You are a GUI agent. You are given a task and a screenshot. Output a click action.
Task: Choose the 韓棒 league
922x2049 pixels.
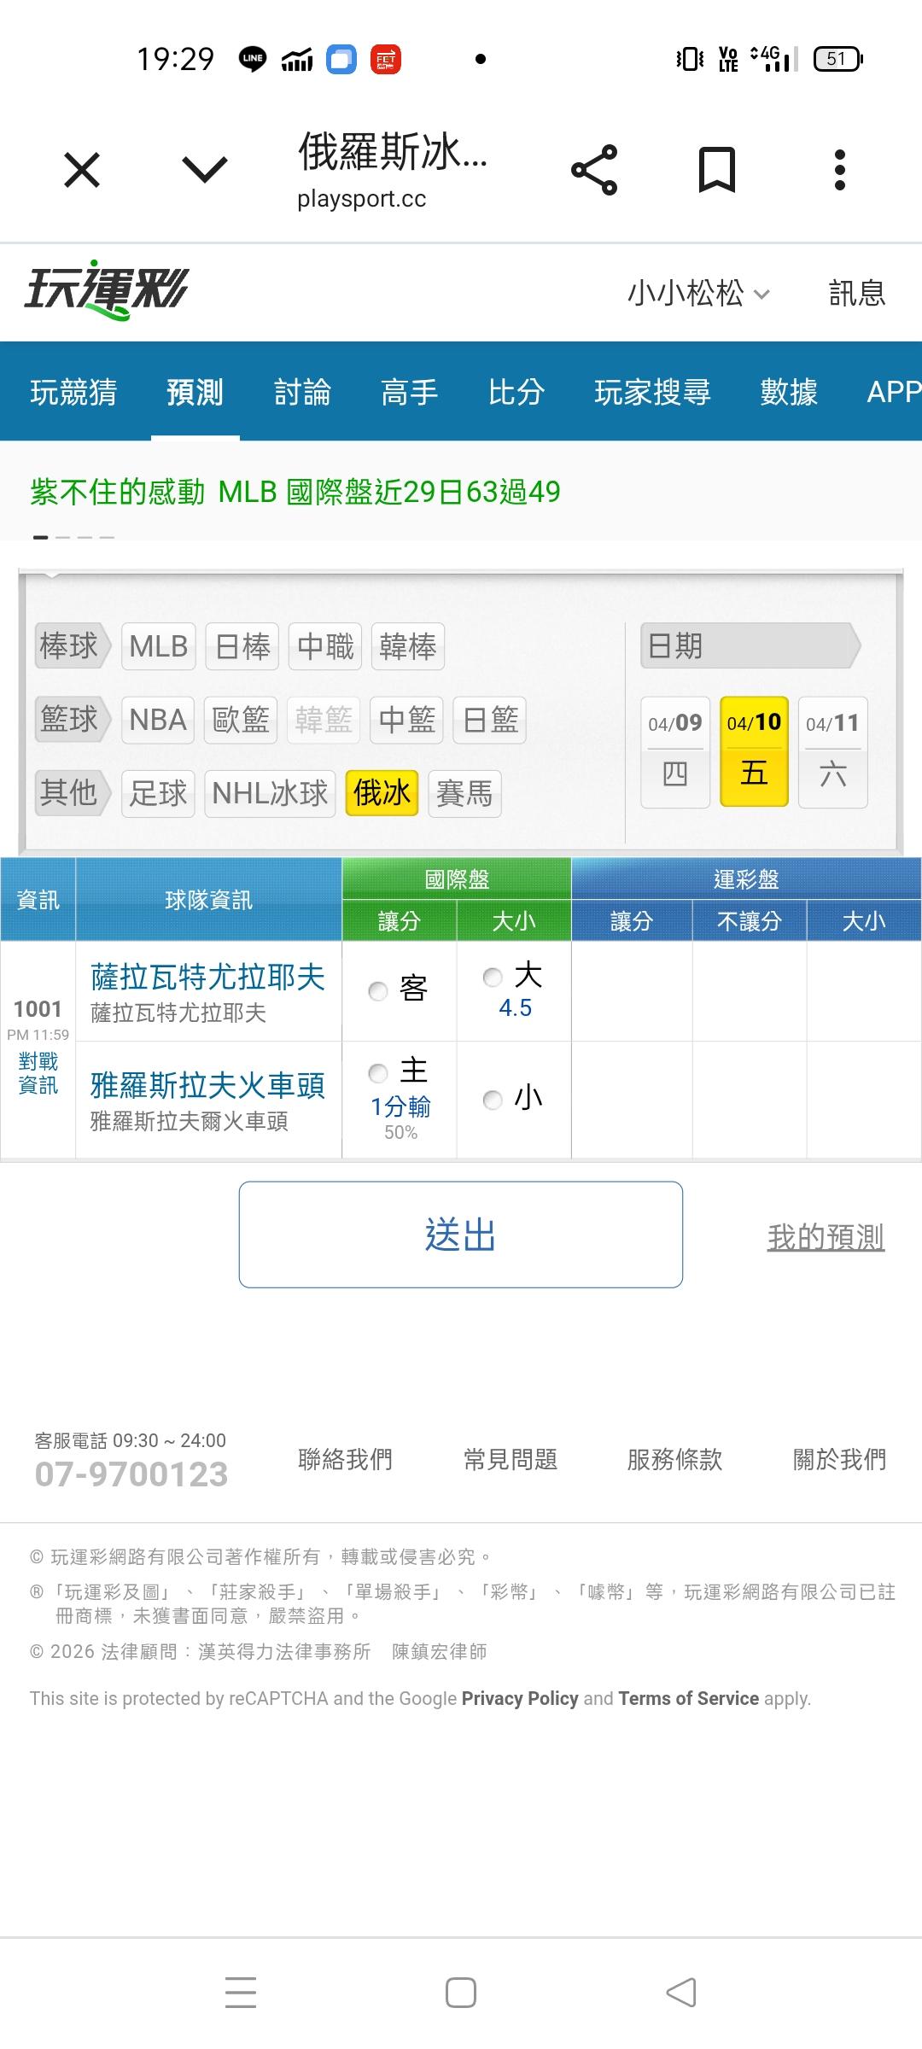[x=408, y=646]
